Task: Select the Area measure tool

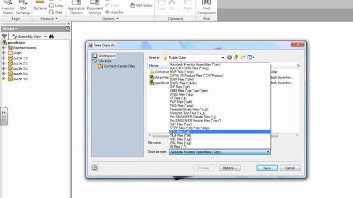Action: click(x=55, y=12)
